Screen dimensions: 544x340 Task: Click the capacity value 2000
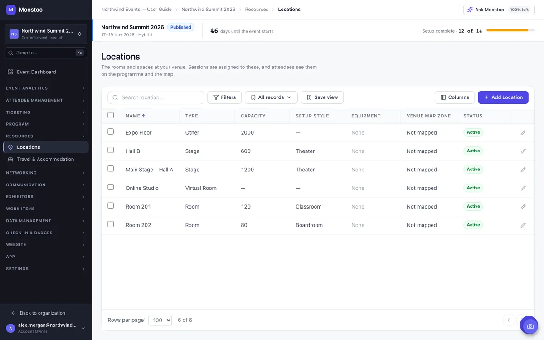pos(248,133)
